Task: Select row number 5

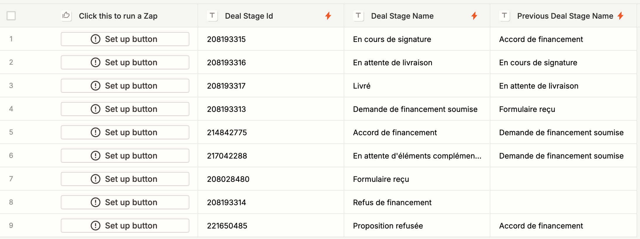Action: pos(11,132)
